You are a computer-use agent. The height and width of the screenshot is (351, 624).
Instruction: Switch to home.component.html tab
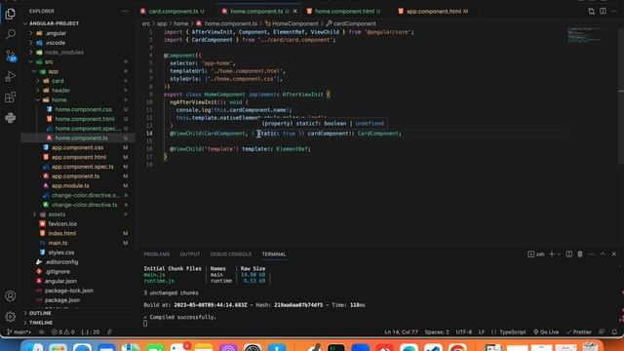click(x=344, y=11)
